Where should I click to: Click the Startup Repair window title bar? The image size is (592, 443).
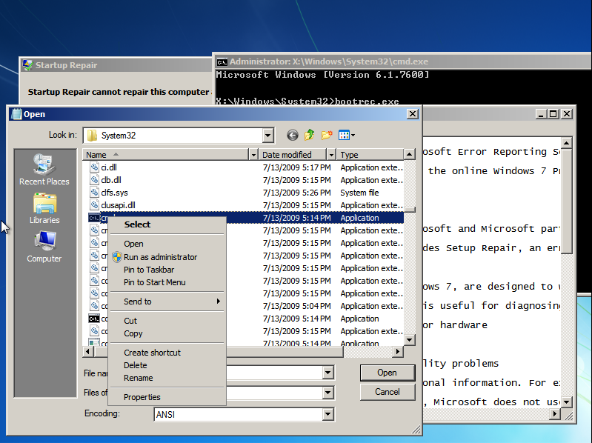coord(115,65)
